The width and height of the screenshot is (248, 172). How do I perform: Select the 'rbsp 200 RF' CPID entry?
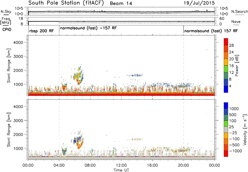[42, 31]
